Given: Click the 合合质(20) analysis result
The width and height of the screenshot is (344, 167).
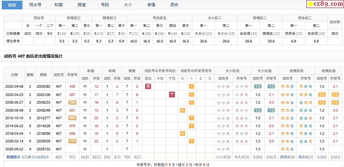Looking at the screenshot, I should pyautogui.click(x=316, y=34).
